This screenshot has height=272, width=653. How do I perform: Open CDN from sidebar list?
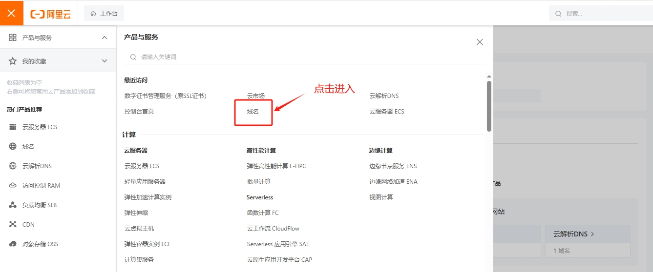[28, 224]
